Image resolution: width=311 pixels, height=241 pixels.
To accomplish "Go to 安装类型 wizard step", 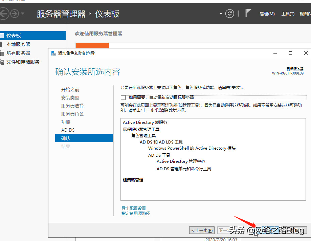I will (x=70, y=98).
